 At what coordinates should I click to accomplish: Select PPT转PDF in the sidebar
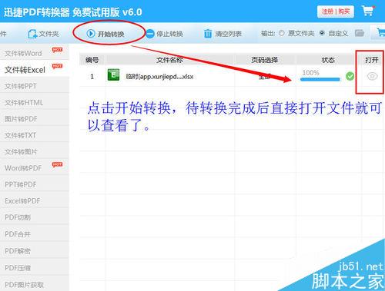click(x=35, y=184)
